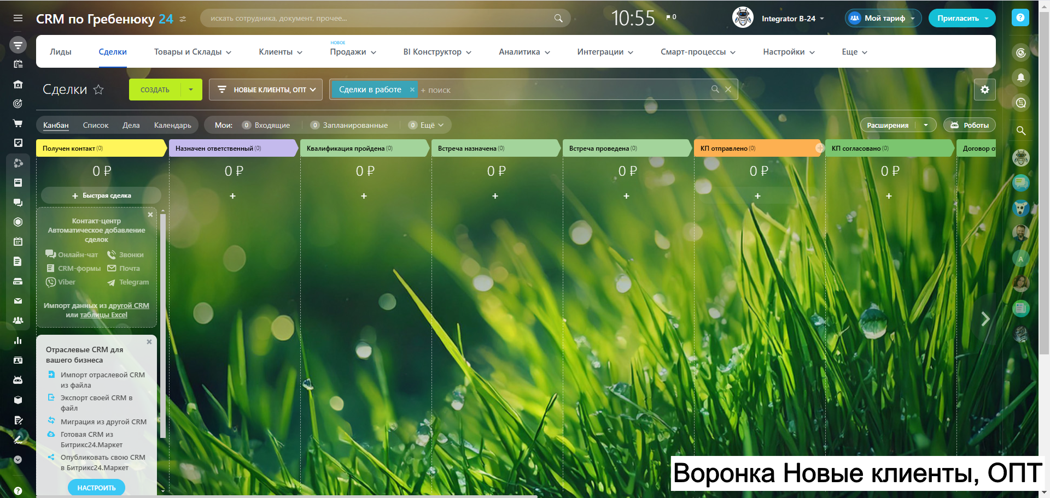Open the 'Товары и Склады' dropdown
This screenshot has width=1050, height=498.
[x=192, y=52]
